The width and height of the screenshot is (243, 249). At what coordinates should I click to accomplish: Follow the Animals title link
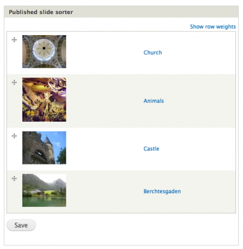(154, 101)
